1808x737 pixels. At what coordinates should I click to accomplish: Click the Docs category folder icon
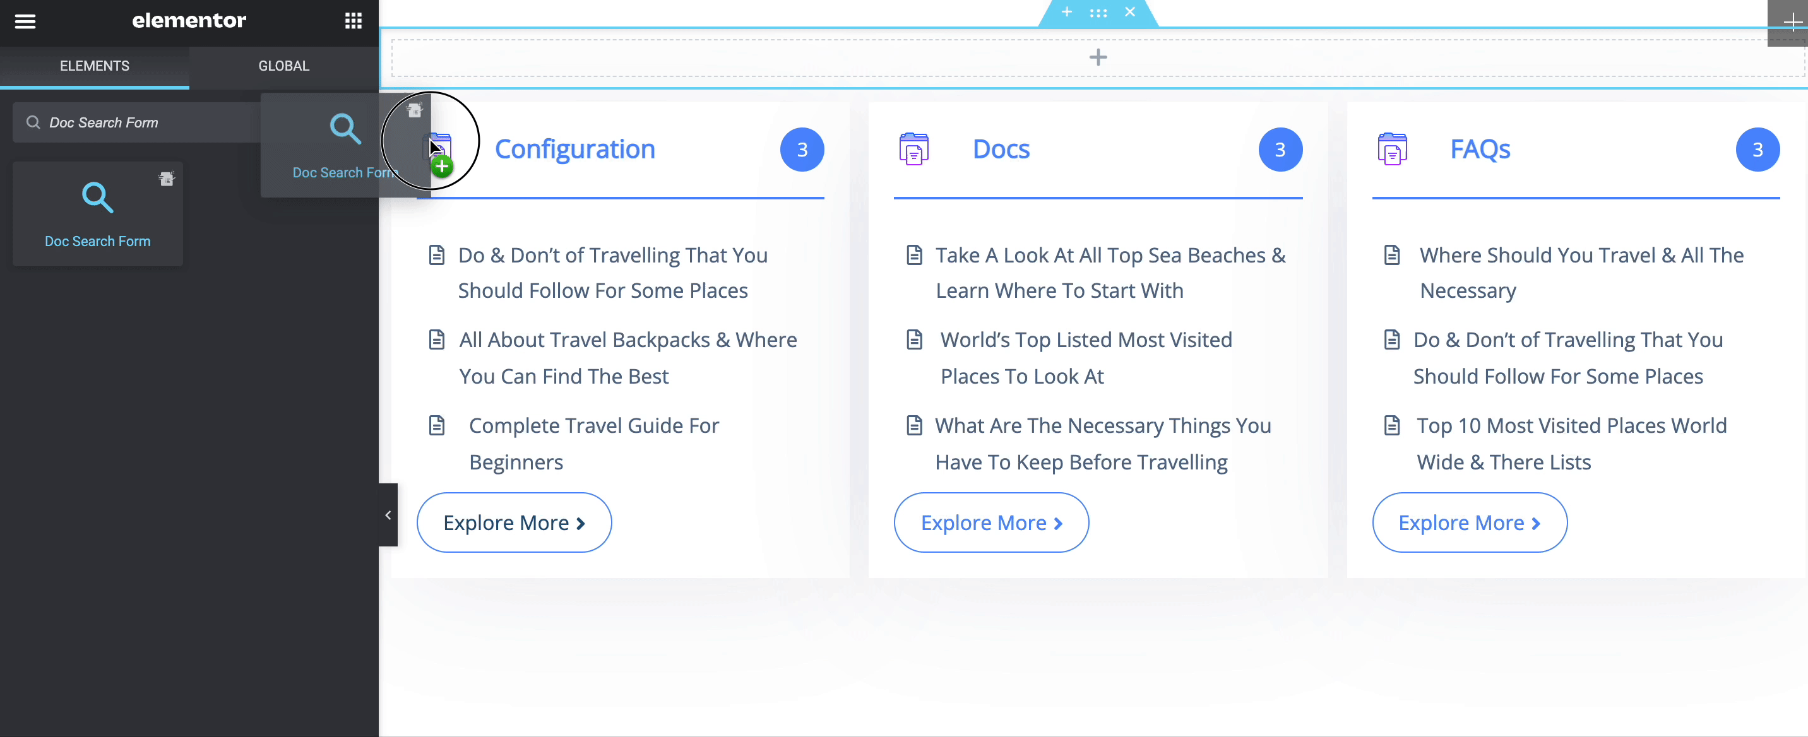914,150
